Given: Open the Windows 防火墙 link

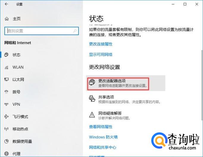Looking at the screenshot, I should 103,137.
